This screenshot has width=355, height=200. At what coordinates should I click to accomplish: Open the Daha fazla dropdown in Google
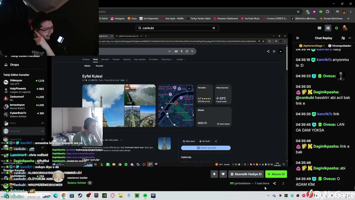167,59
